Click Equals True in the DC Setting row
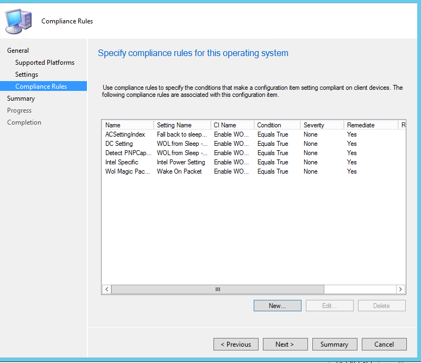Viewport: 421px width, 363px height. (273, 144)
